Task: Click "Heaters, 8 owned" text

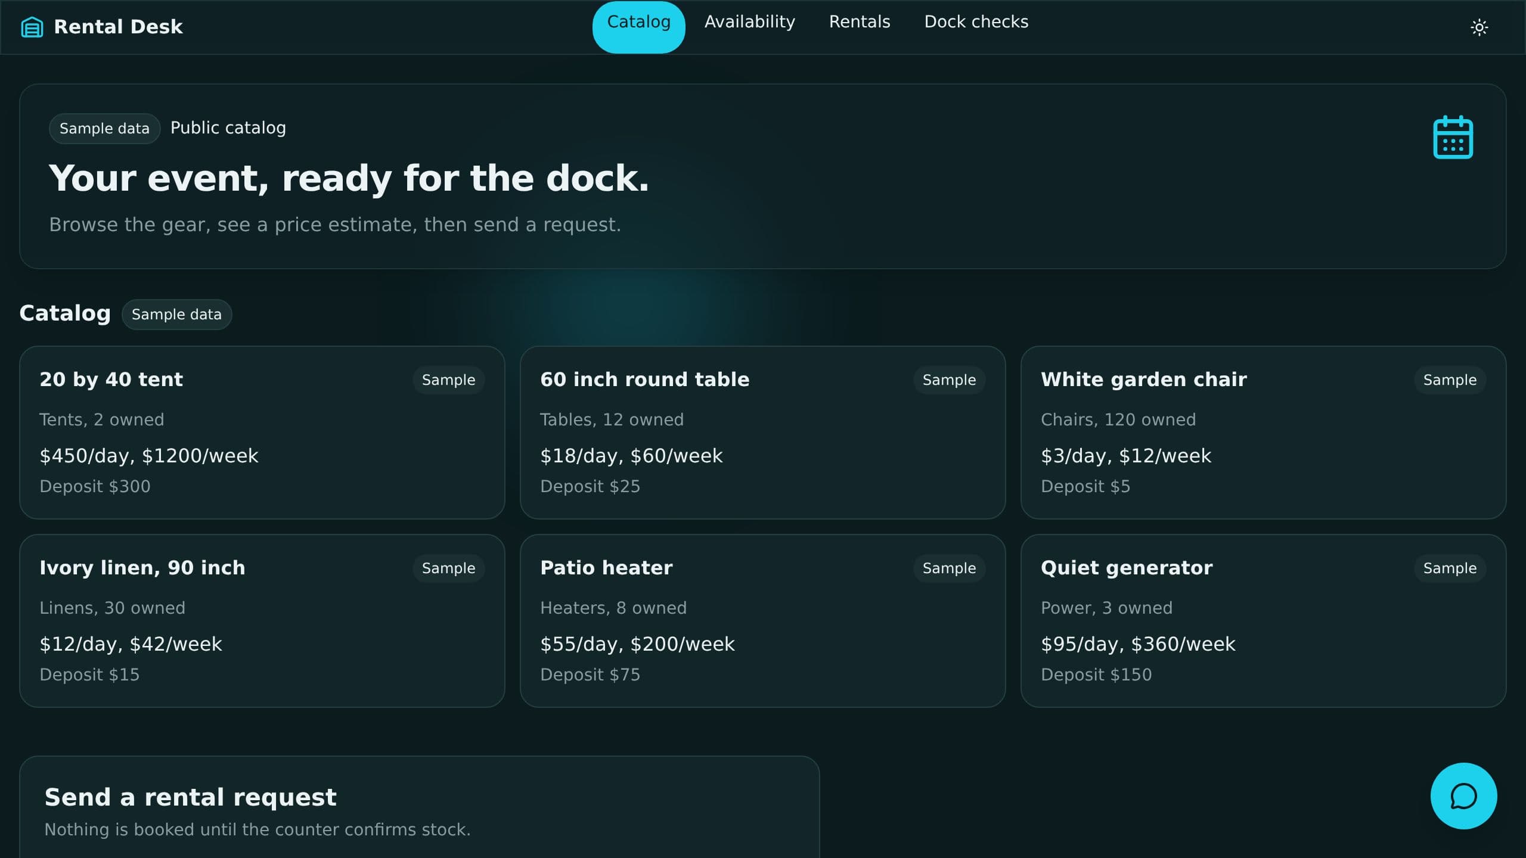Action: pyautogui.click(x=613, y=608)
